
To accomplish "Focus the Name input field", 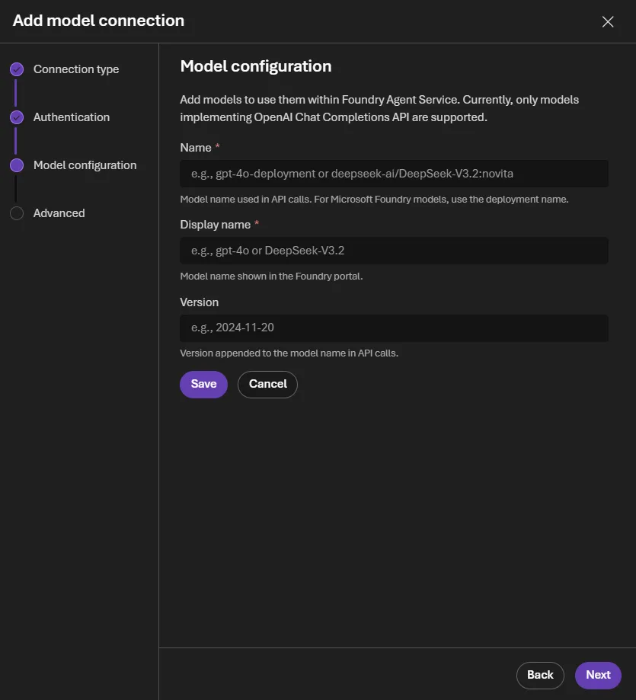I will click(394, 174).
